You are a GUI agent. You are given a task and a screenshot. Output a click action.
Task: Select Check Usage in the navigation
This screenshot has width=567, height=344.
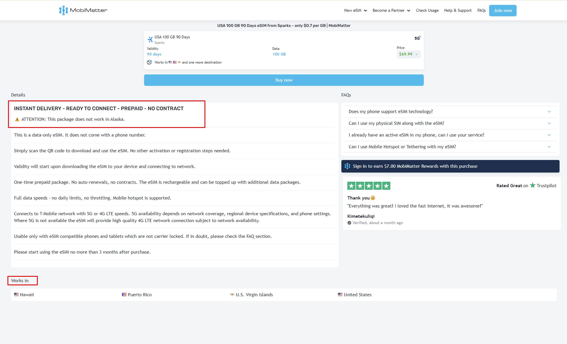point(427,10)
